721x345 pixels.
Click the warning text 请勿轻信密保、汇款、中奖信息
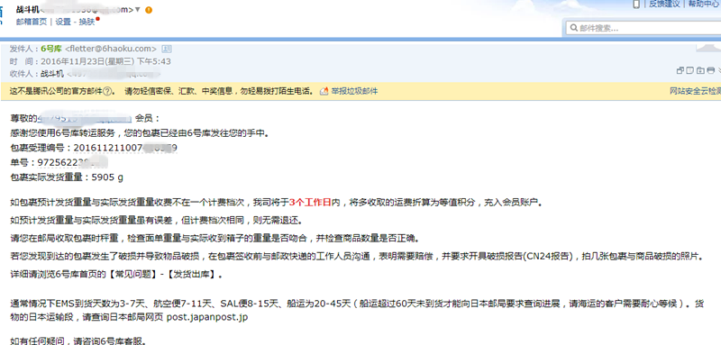pyautogui.click(x=179, y=91)
